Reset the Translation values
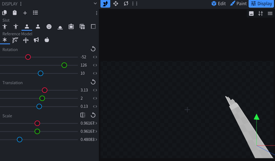Screen dimensions: 275x161 coord(93,82)
